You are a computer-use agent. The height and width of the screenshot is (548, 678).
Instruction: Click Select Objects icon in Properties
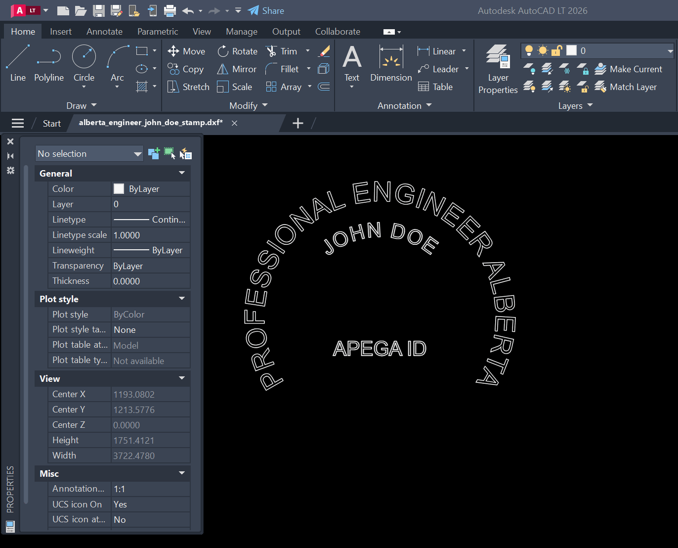click(x=169, y=154)
